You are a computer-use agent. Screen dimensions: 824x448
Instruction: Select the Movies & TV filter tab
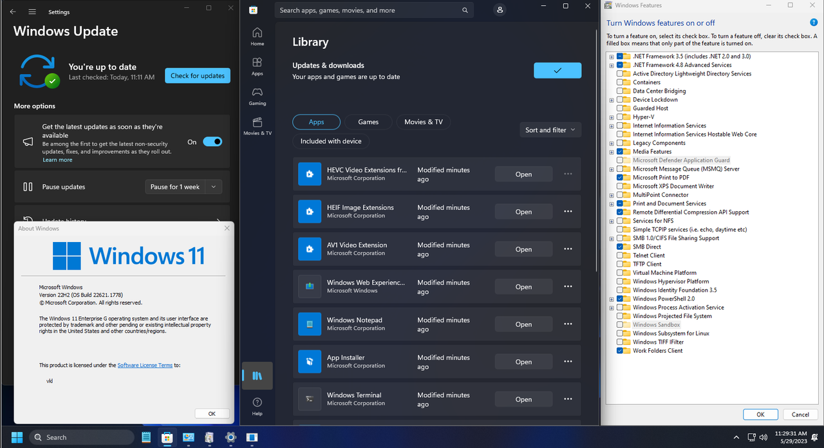point(423,122)
